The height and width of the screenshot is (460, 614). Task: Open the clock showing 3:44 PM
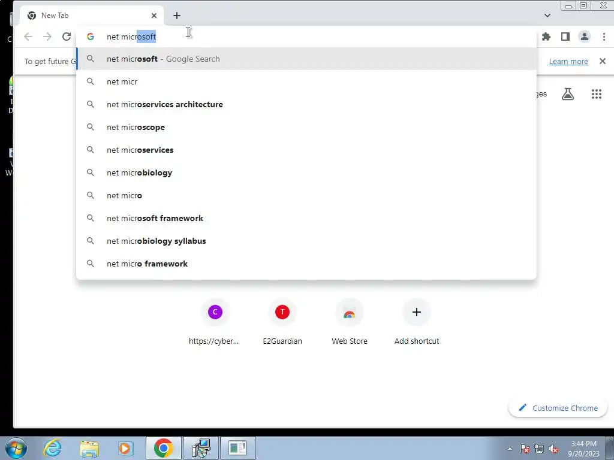[584, 449]
